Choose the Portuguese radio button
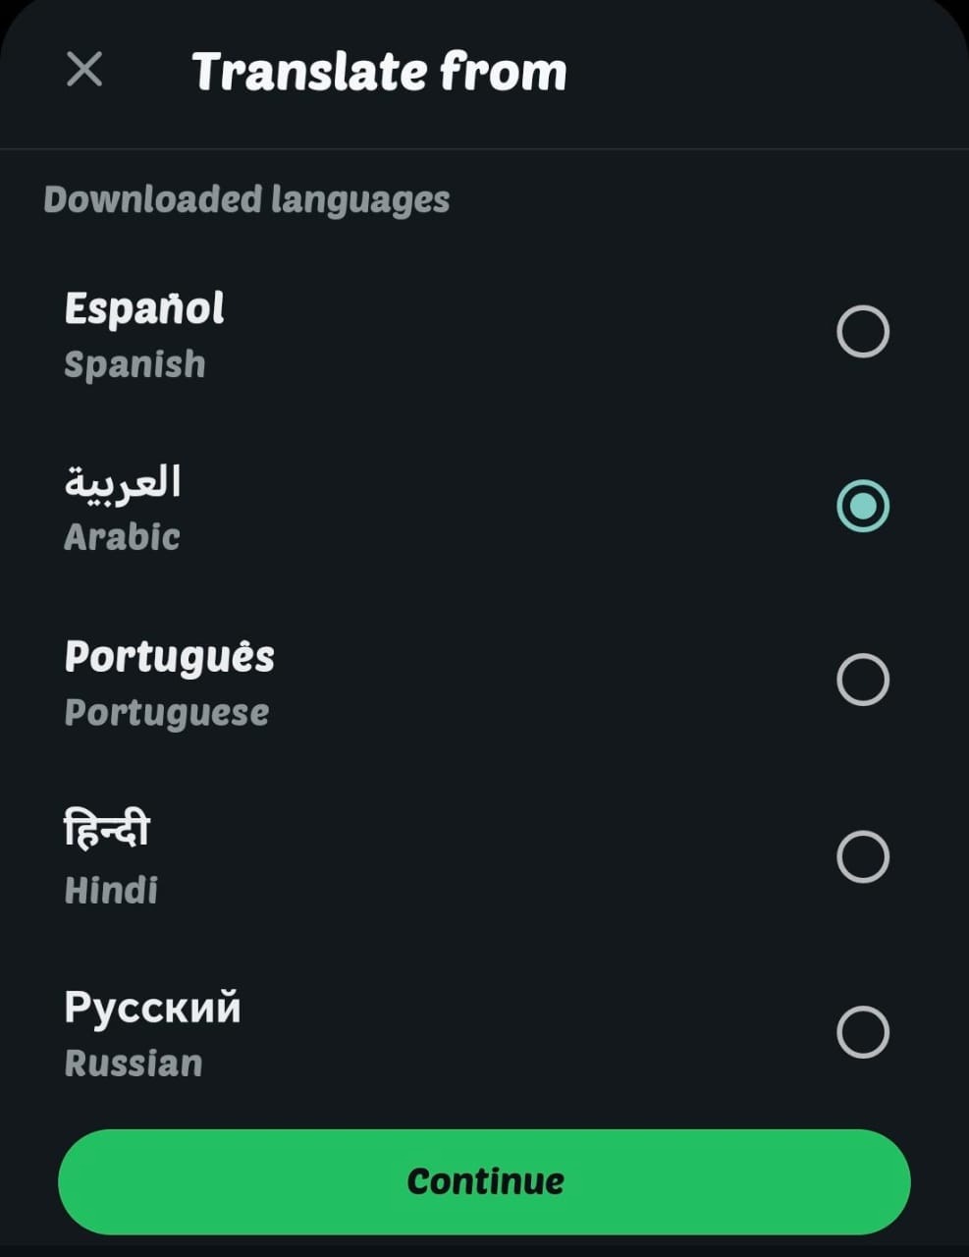969x1257 pixels. (863, 680)
